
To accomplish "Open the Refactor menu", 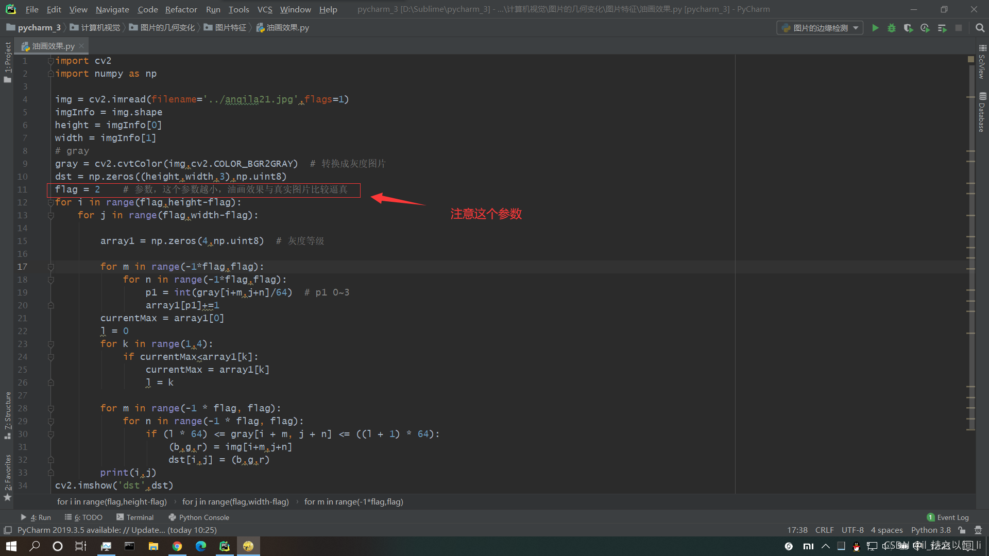I will [181, 9].
